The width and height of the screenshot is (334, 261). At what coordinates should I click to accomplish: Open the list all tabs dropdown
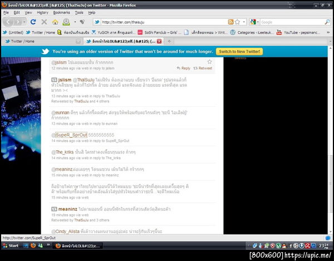pos(330,41)
